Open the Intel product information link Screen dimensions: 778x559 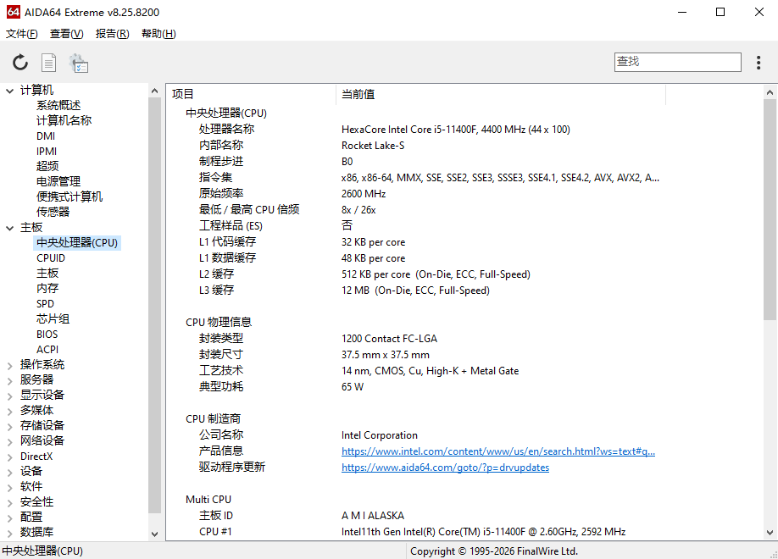498,451
